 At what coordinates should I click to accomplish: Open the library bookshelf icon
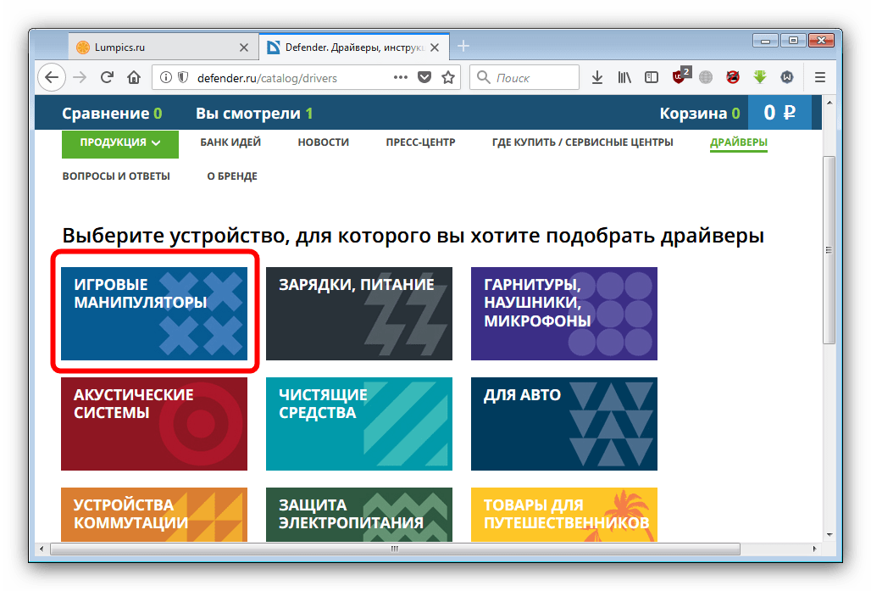[624, 77]
